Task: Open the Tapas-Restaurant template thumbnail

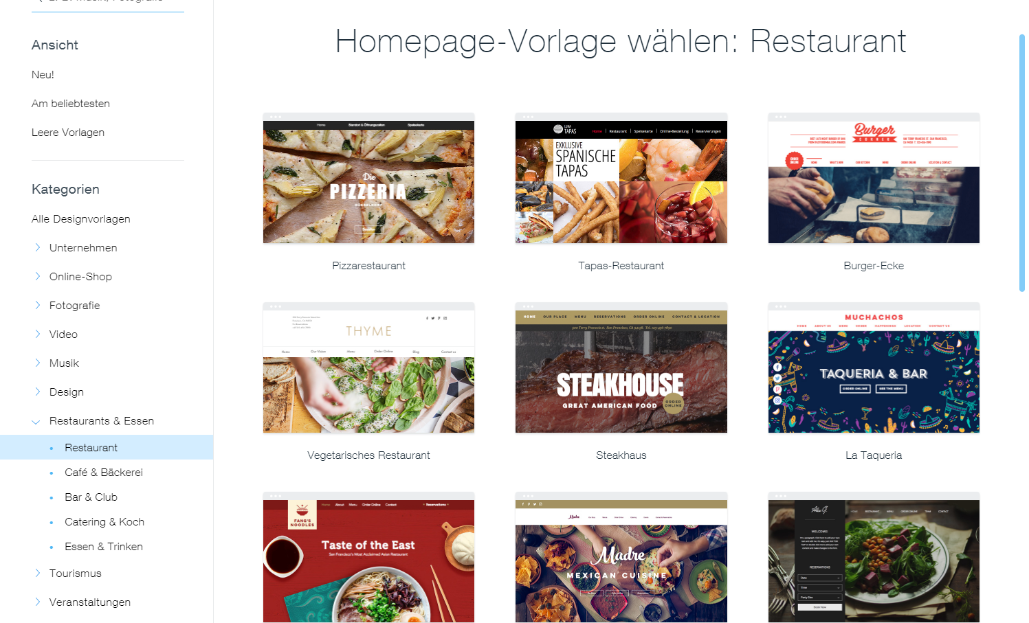Action: click(x=621, y=178)
